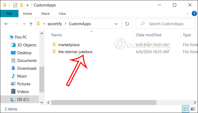Open the File menu
The image size is (198, 113).
coord(9,13)
